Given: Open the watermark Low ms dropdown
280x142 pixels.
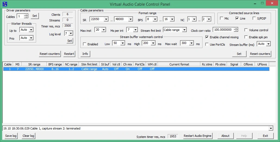Looking at the screenshot, I should tap(123, 43).
